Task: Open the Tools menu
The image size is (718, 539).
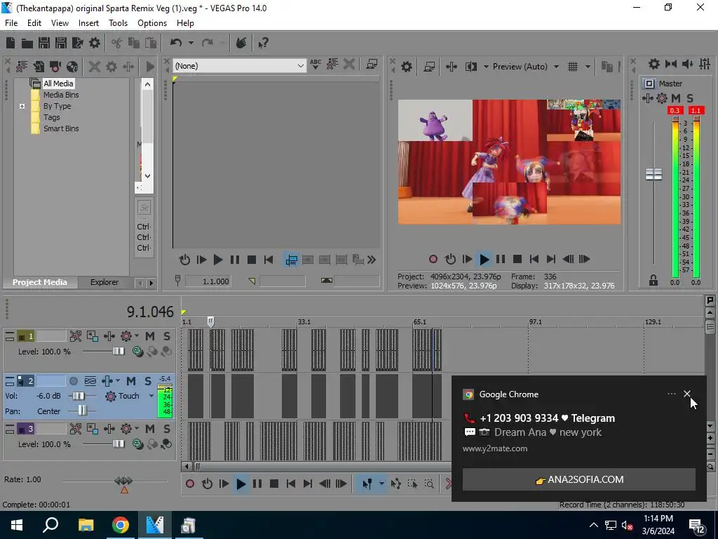Action: (x=118, y=23)
